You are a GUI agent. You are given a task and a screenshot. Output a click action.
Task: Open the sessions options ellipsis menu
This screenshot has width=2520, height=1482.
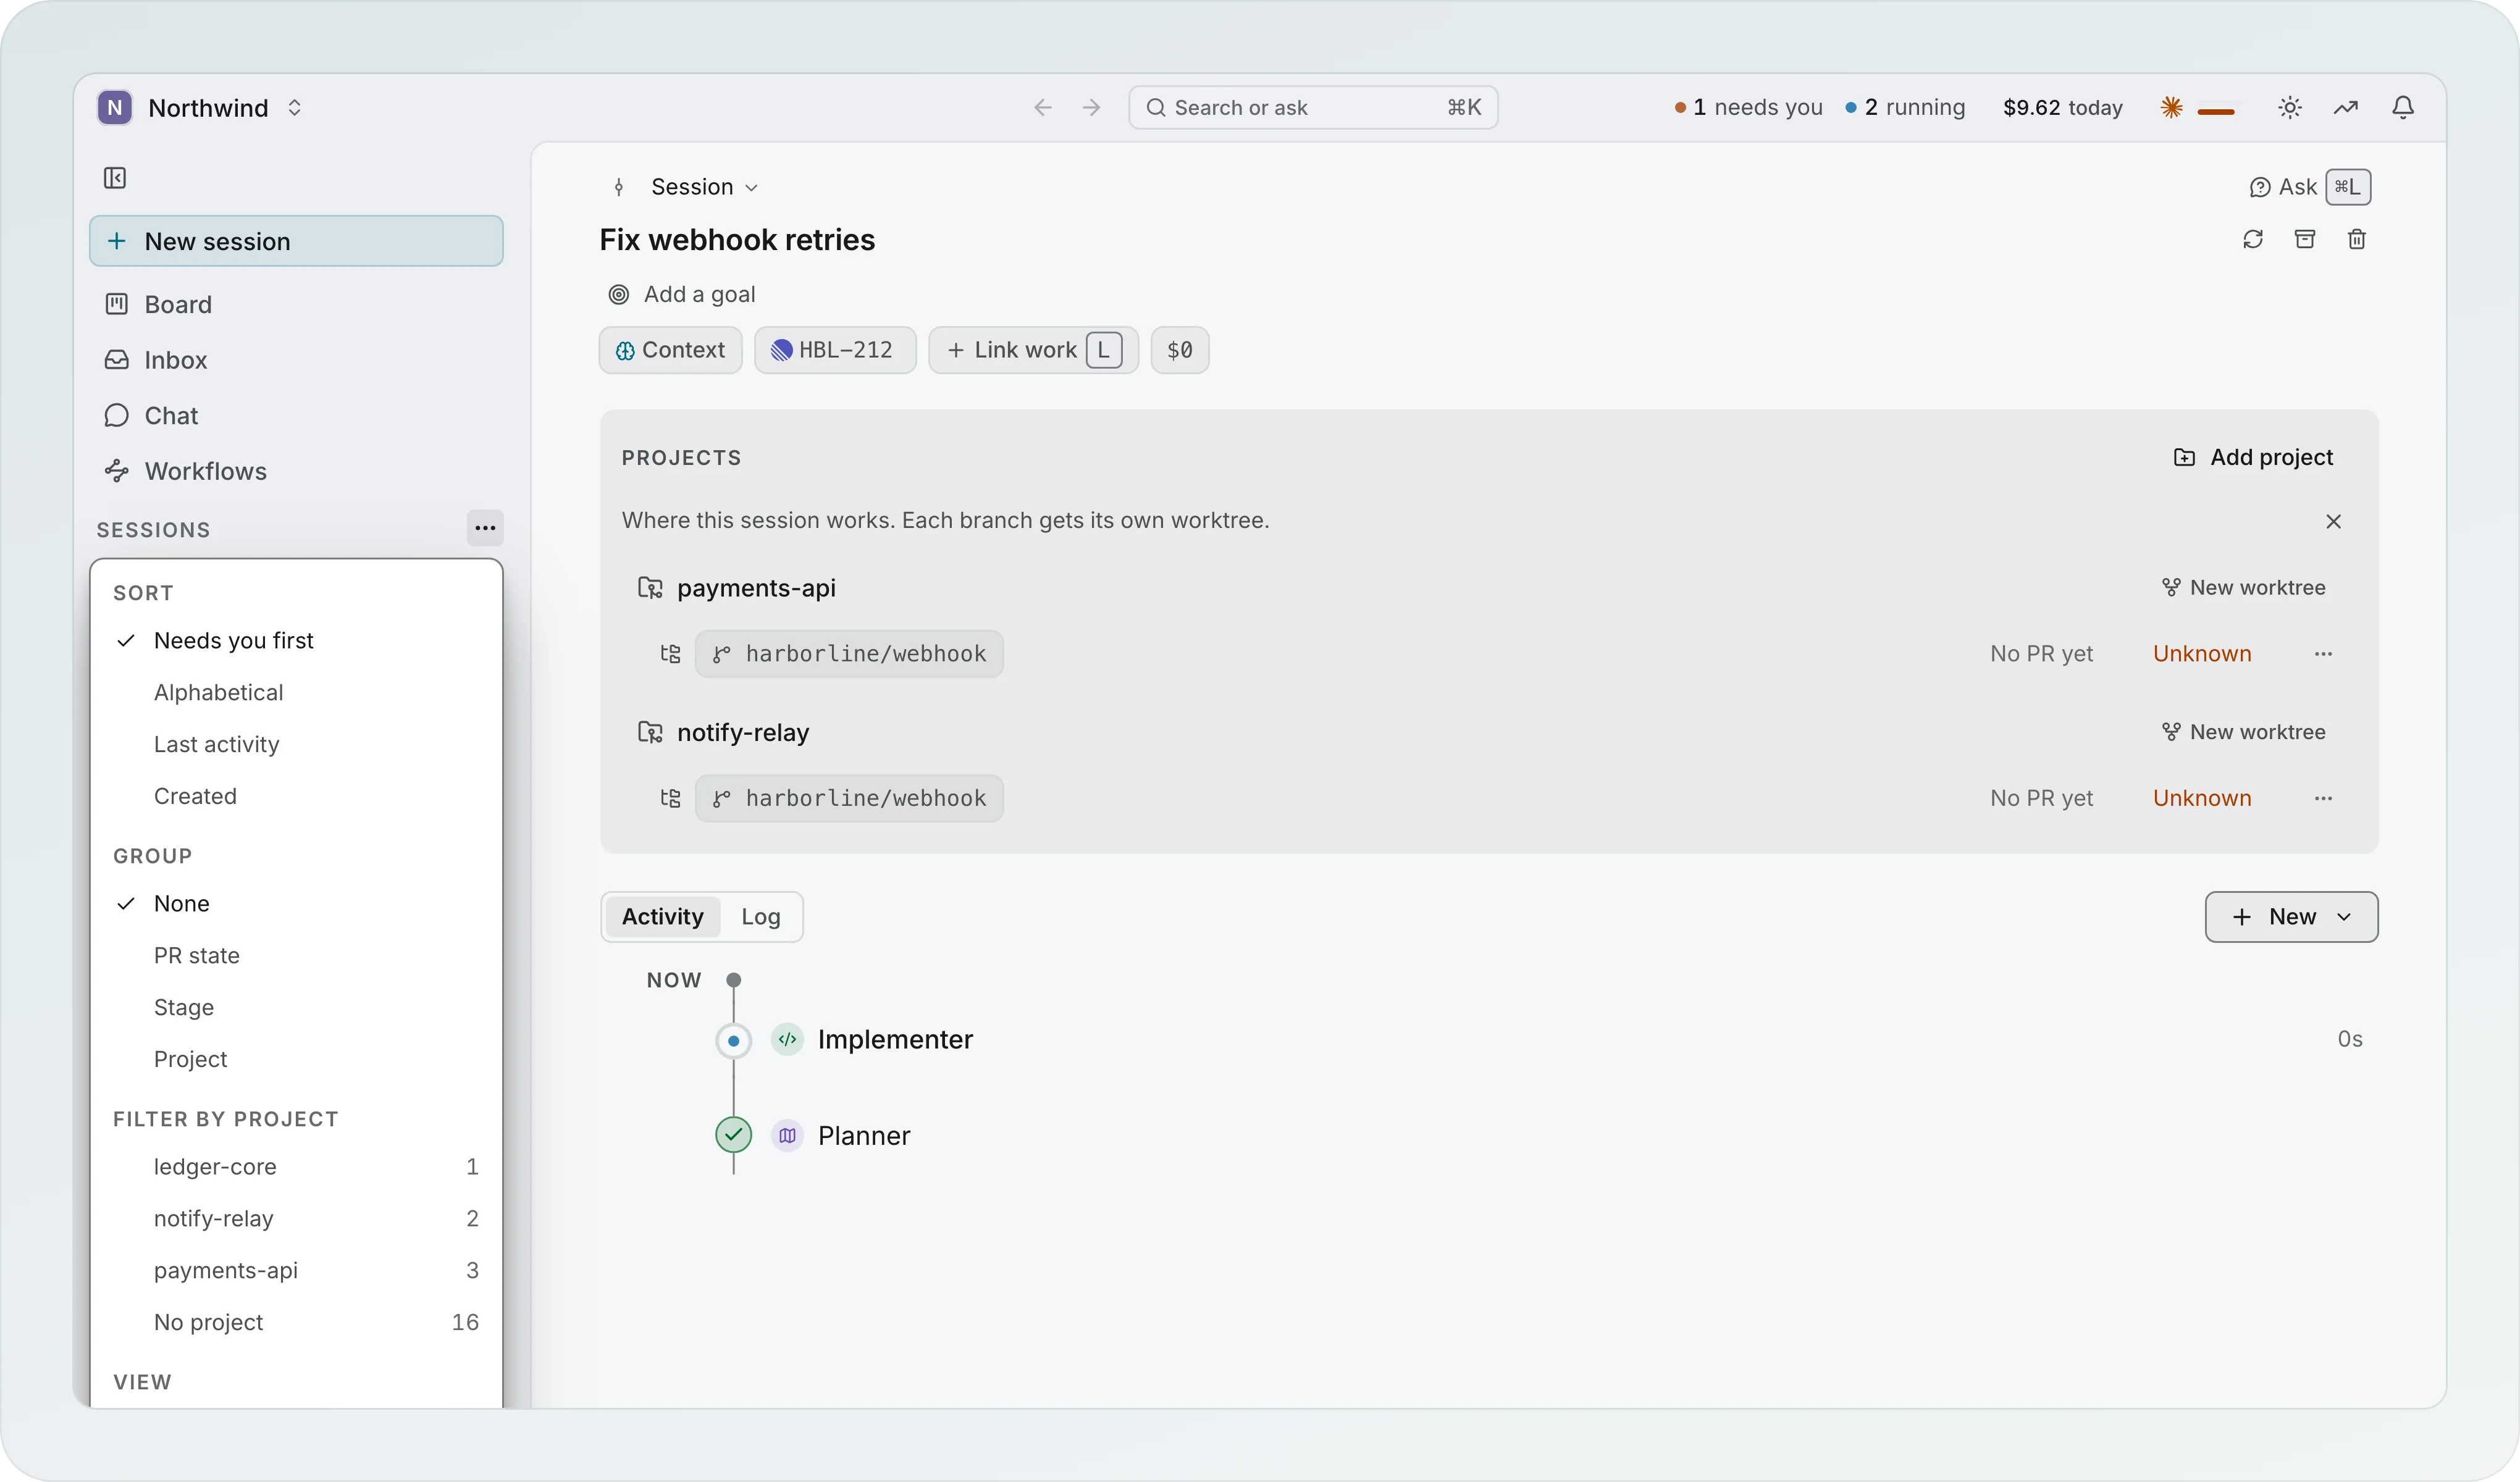click(x=485, y=528)
